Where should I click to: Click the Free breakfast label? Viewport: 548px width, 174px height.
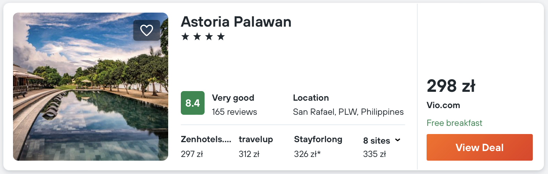click(454, 123)
